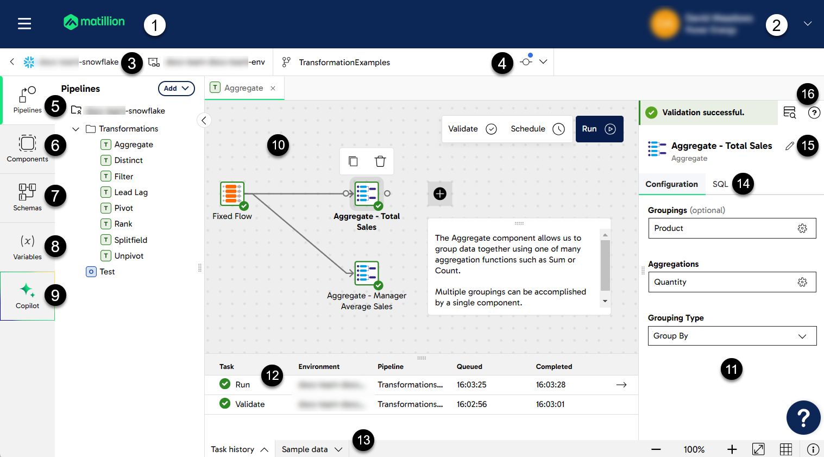Close the Aggregate tab
Image resolution: width=824 pixels, height=457 pixels.
pos(273,88)
